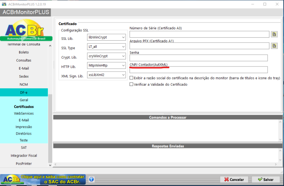Open the SSL Lib. dropdown

click(106, 37)
